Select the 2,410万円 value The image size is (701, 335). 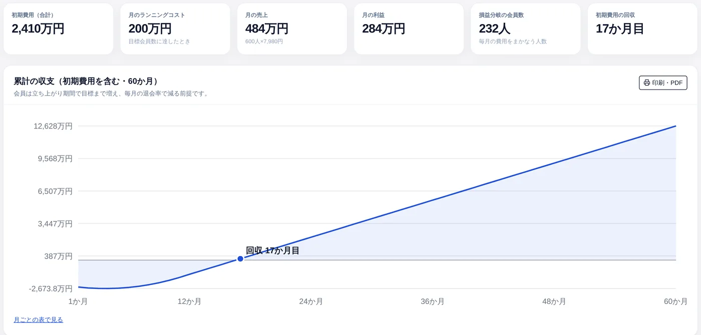point(38,28)
